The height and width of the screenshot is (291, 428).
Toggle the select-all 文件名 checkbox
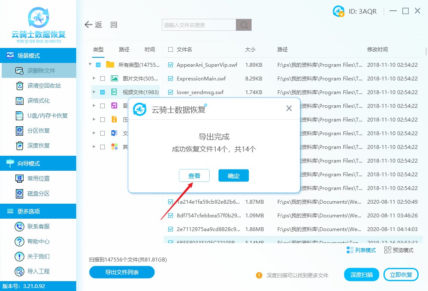pyautogui.click(x=171, y=49)
